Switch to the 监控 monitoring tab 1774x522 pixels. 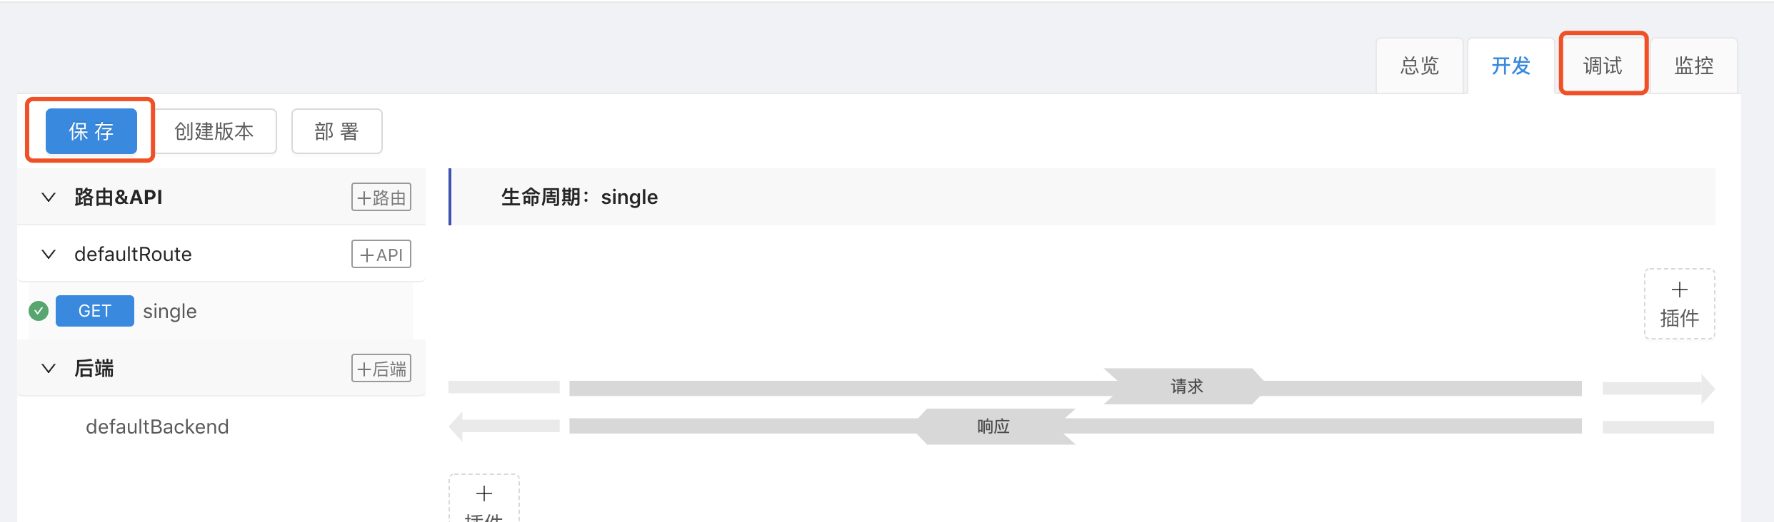click(1694, 66)
